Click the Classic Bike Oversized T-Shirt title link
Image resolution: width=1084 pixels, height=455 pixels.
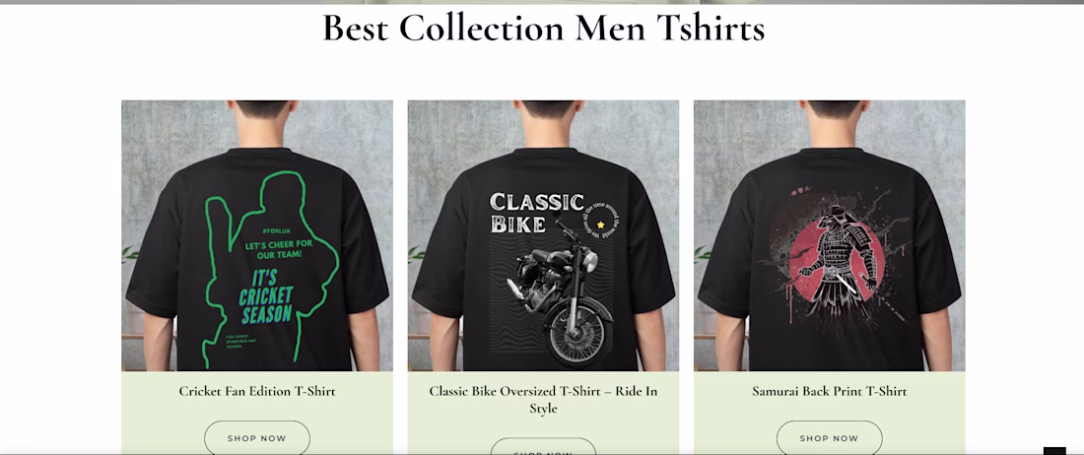[543, 399]
